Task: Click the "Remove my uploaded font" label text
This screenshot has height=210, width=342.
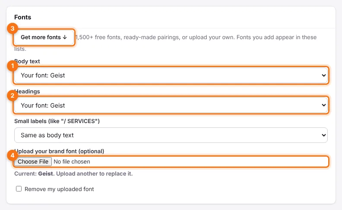Action: [x=59, y=189]
